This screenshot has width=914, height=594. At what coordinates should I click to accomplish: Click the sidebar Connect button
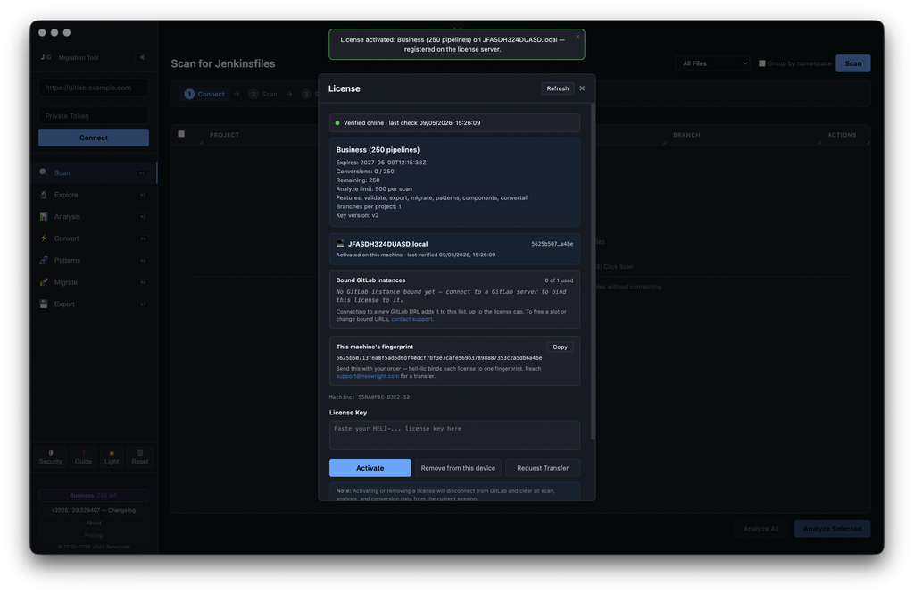tap(94, 138)
